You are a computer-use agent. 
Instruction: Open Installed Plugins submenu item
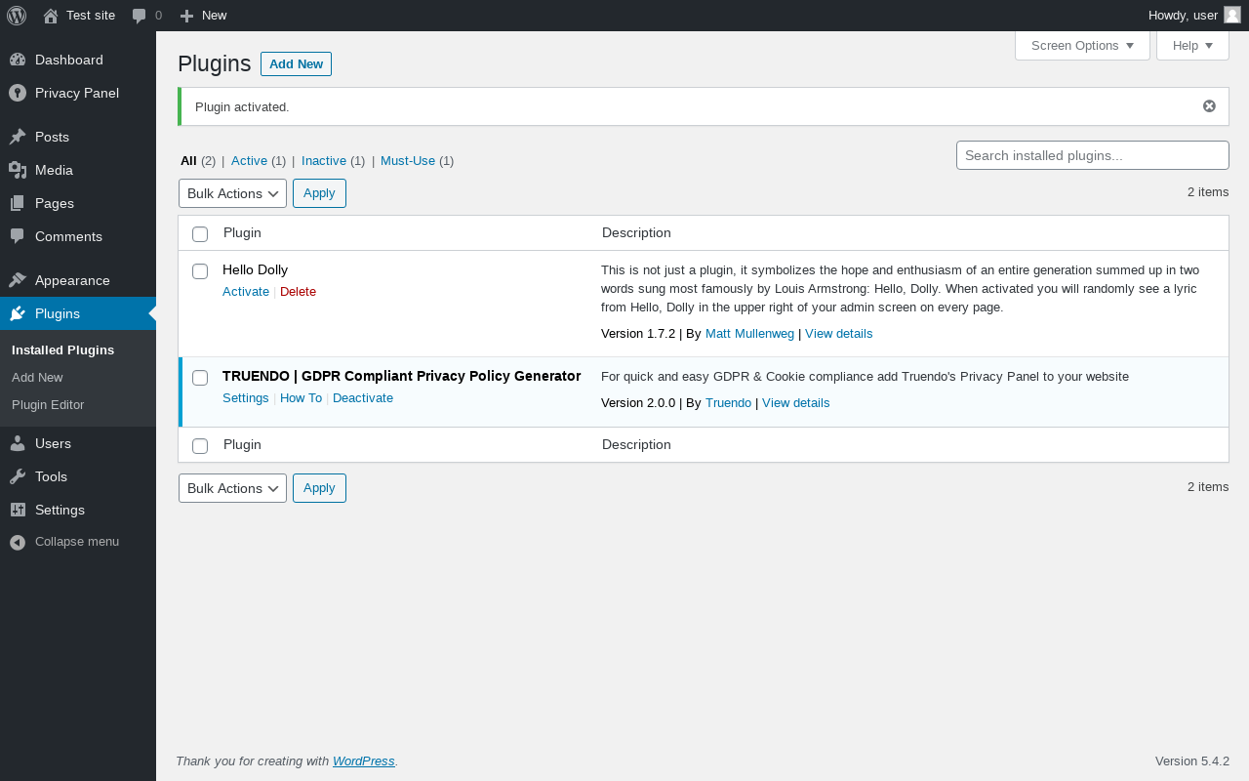click(62, 349)
